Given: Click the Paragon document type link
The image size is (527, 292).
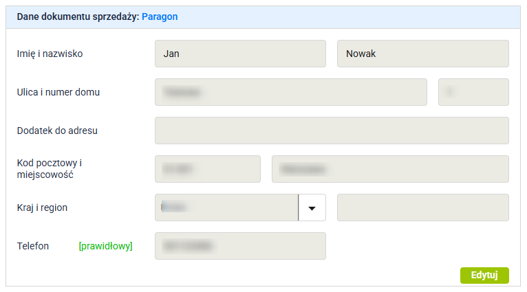Looking at the screenshot, I should [x=160, y=16].
